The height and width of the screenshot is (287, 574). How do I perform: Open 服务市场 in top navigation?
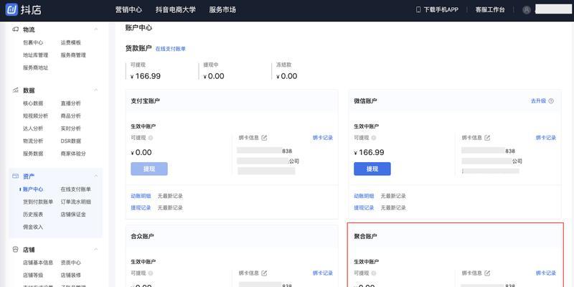click(222, 10)
